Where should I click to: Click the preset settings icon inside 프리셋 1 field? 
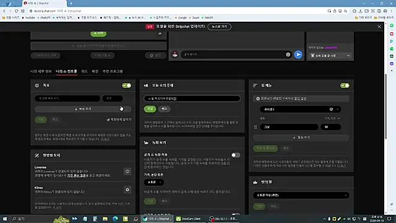tap(331, 109)
